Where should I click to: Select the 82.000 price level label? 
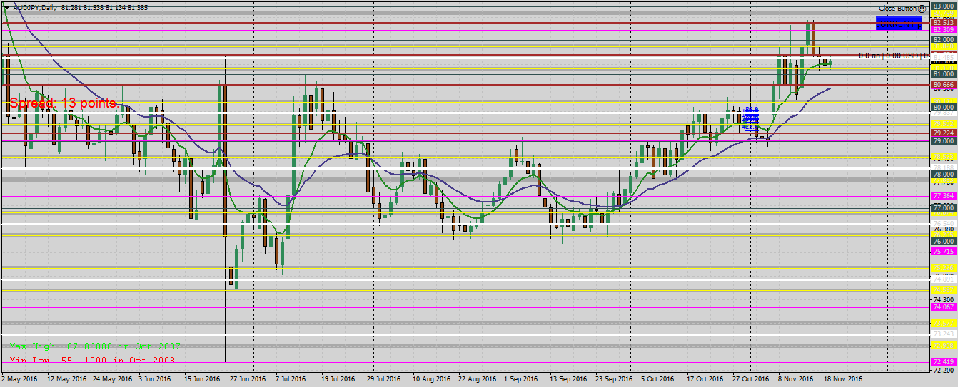click(x=944, y=40)
